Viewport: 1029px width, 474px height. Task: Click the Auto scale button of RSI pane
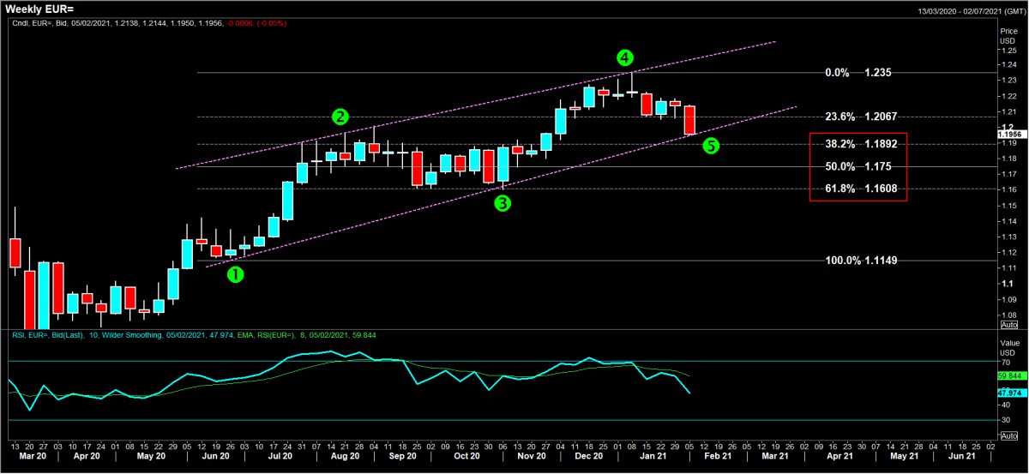tap(1008, 436)
